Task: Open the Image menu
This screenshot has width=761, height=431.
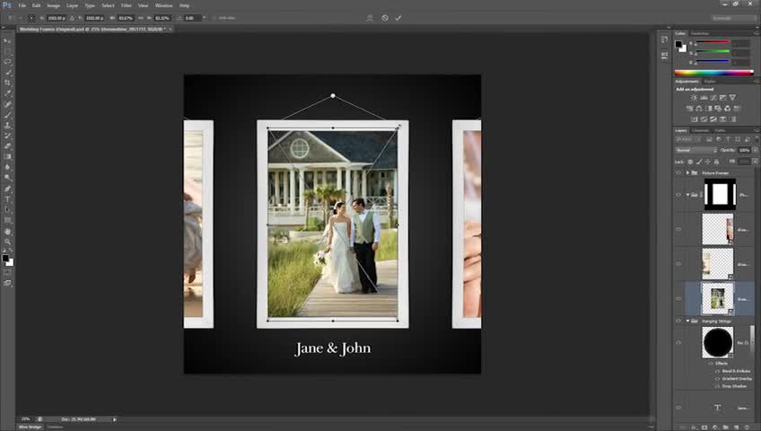Action: click(x=53, y=5)
